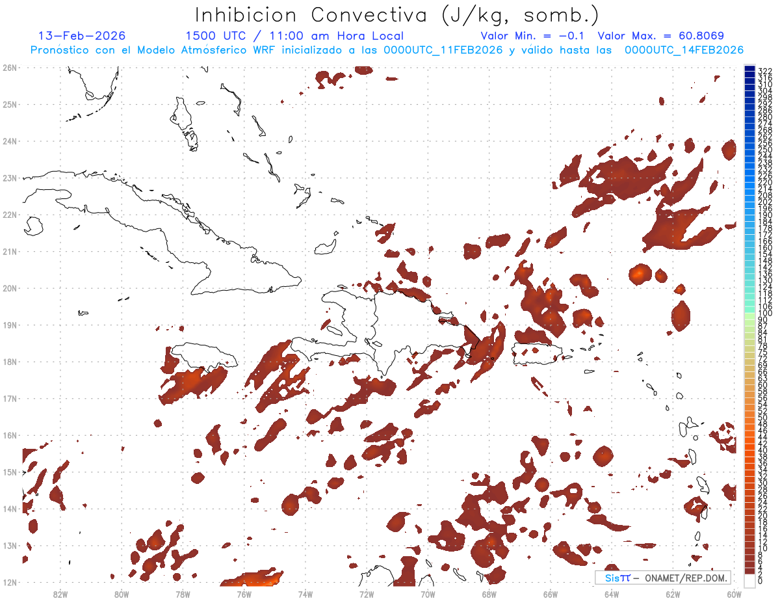
Task: Click the "14N" latitude label
Action: [x=10, y=509]
